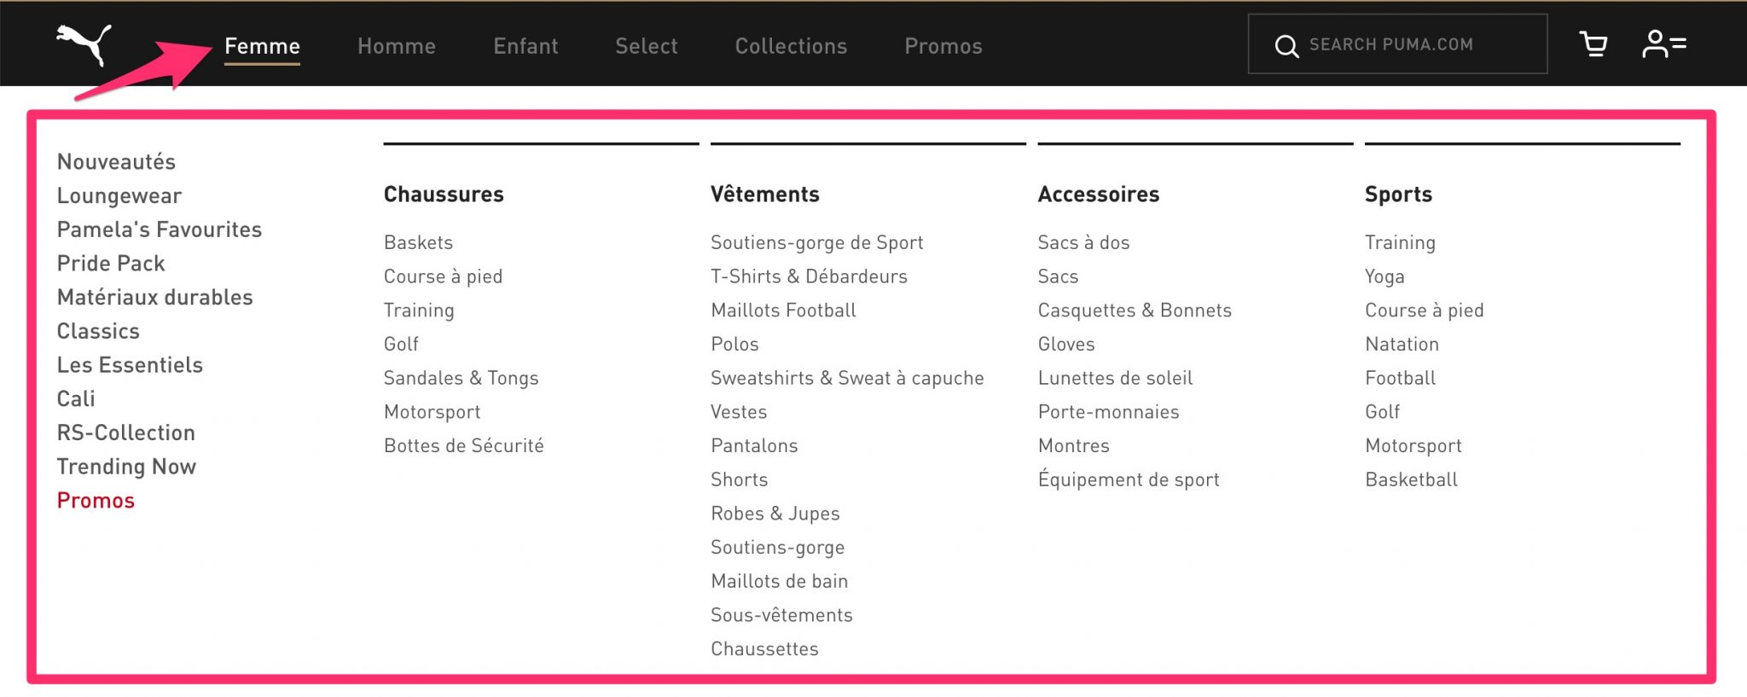Open Lunettes de soleil under Accessoires

[x=1116, y=378]
